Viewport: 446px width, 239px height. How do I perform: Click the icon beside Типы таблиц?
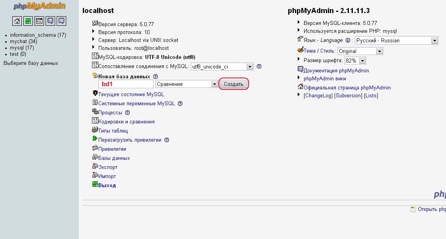[x=95, y=129]
